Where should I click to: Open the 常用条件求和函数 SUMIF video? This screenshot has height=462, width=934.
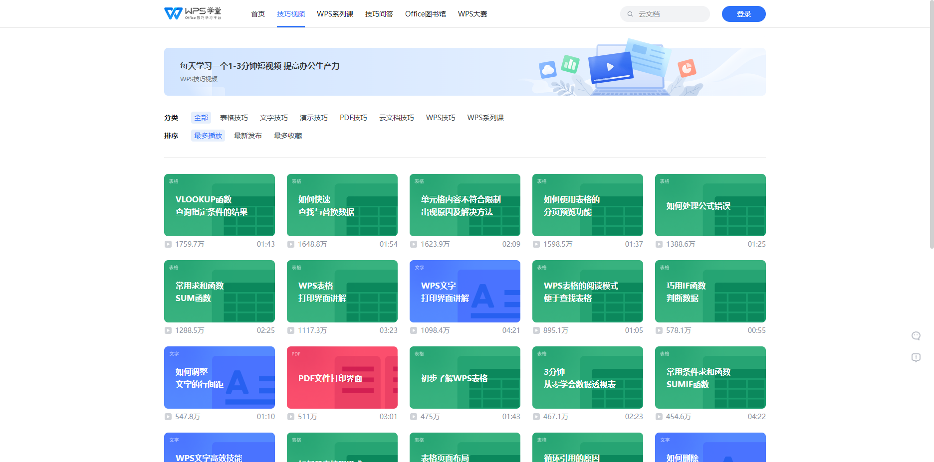(710, 377)
